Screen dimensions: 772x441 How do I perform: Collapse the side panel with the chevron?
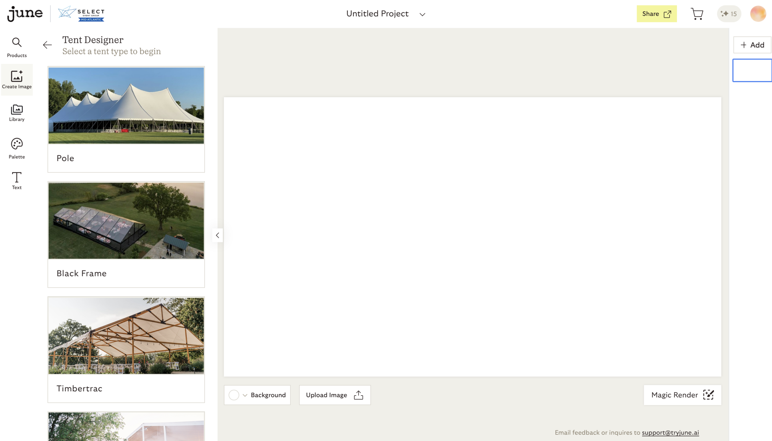[217, 235]
